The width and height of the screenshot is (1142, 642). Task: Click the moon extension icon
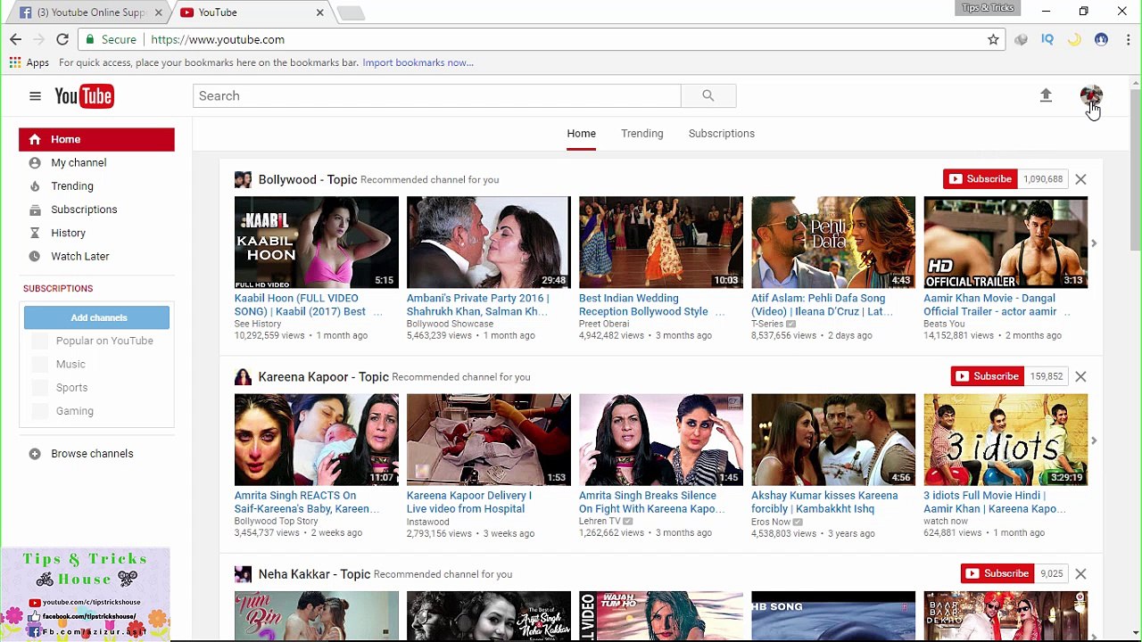click(1074, 39)
